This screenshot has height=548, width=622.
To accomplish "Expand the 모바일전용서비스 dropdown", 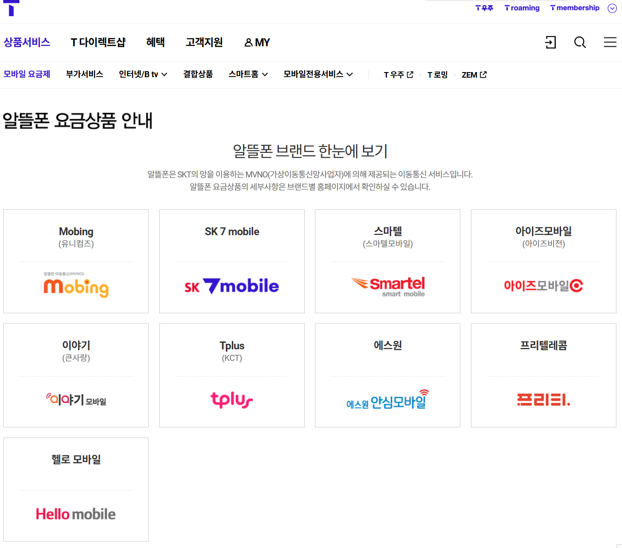I will pyautogui.click(x=318, y=74).
